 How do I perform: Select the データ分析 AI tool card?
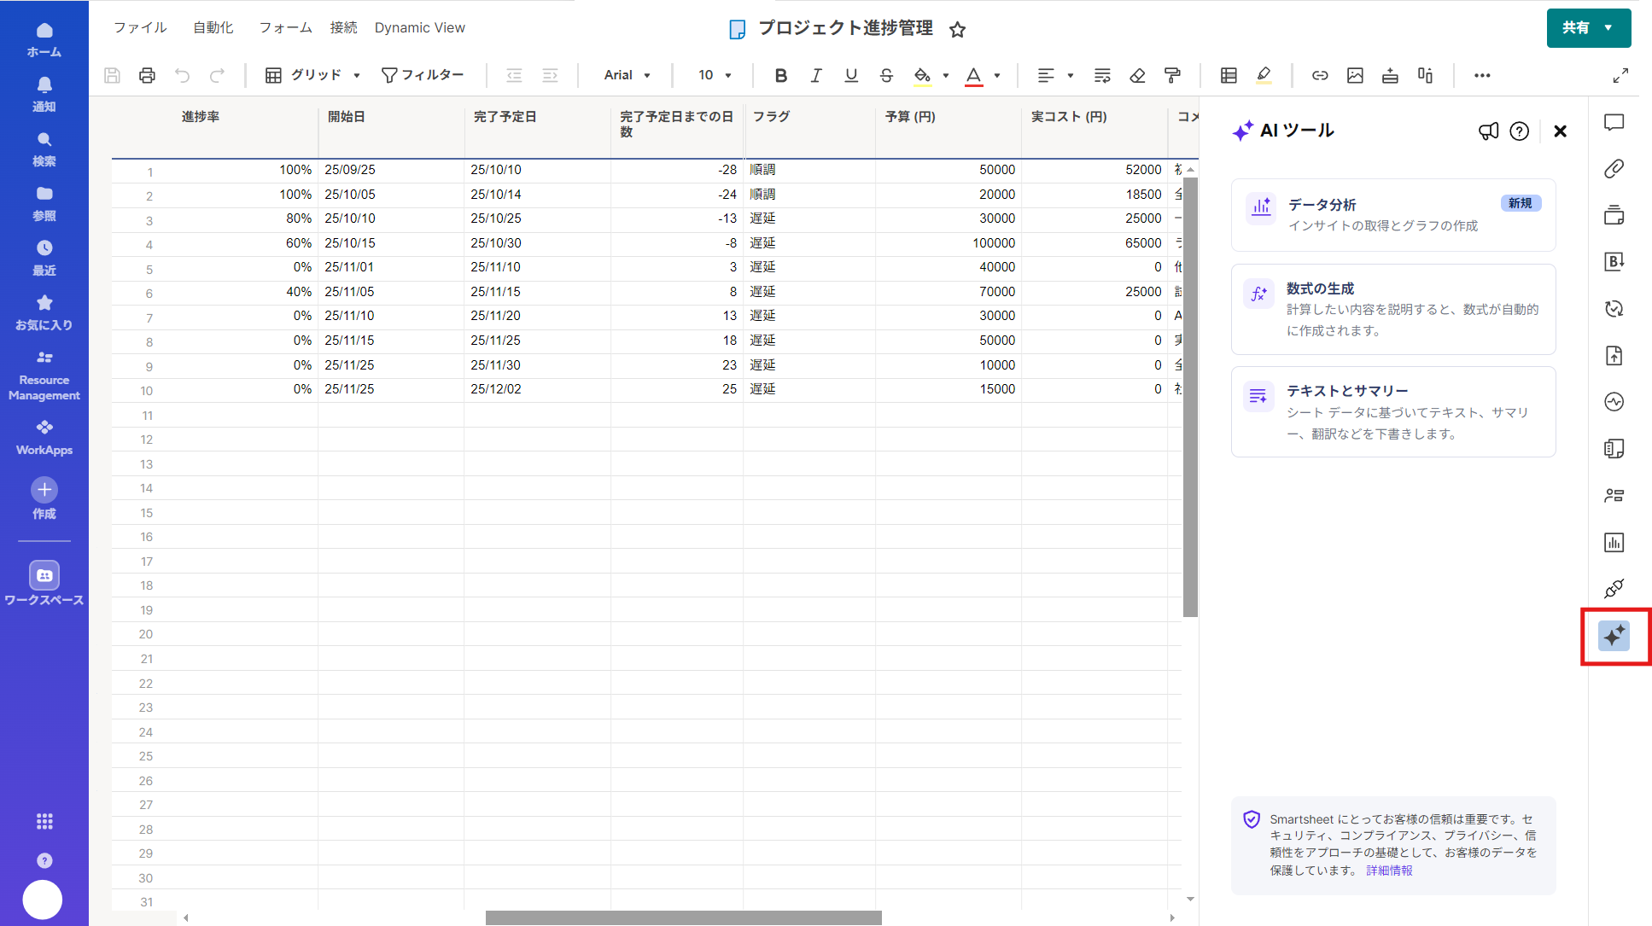click(1392, 215)
